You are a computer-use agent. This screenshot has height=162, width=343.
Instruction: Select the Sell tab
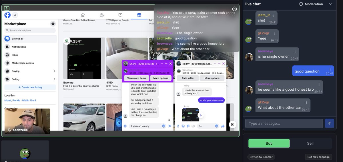[x=310, y=143]
